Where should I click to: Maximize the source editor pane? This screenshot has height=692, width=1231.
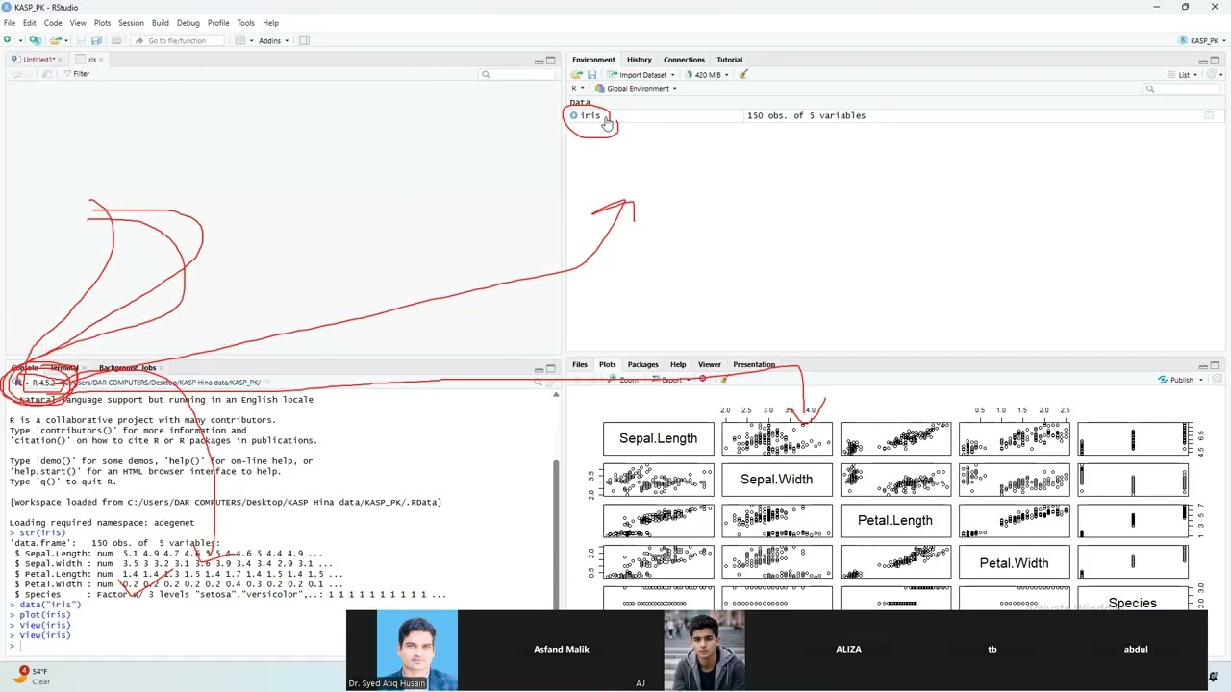[x=551, y=61]
